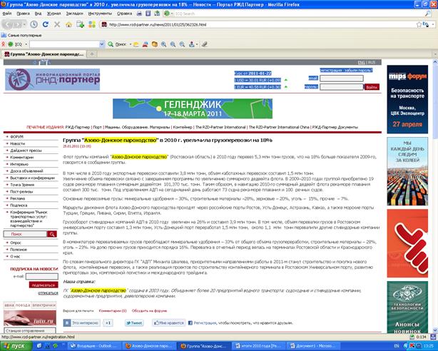
Task: Click the eraser icon at ICQ toolbar end
Action: (205, 44)
